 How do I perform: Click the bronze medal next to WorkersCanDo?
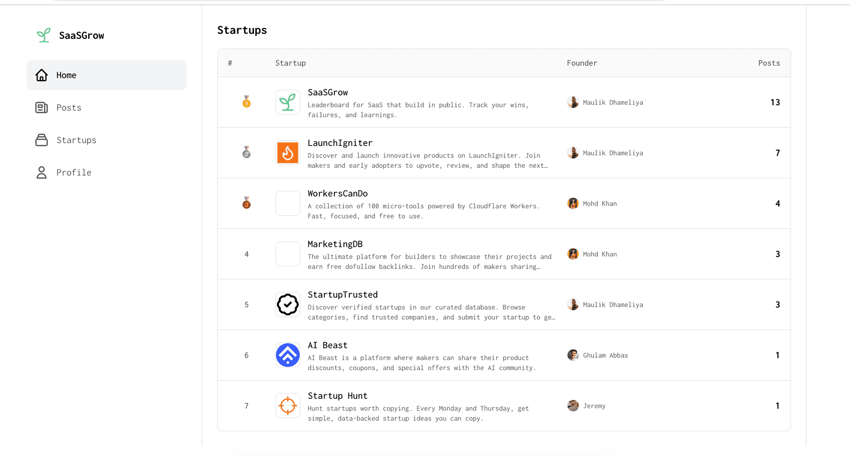tap(246, 203)
